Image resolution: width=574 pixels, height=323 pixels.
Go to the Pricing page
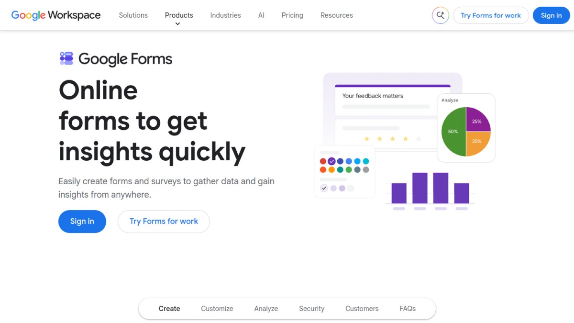tap(292, 15)
